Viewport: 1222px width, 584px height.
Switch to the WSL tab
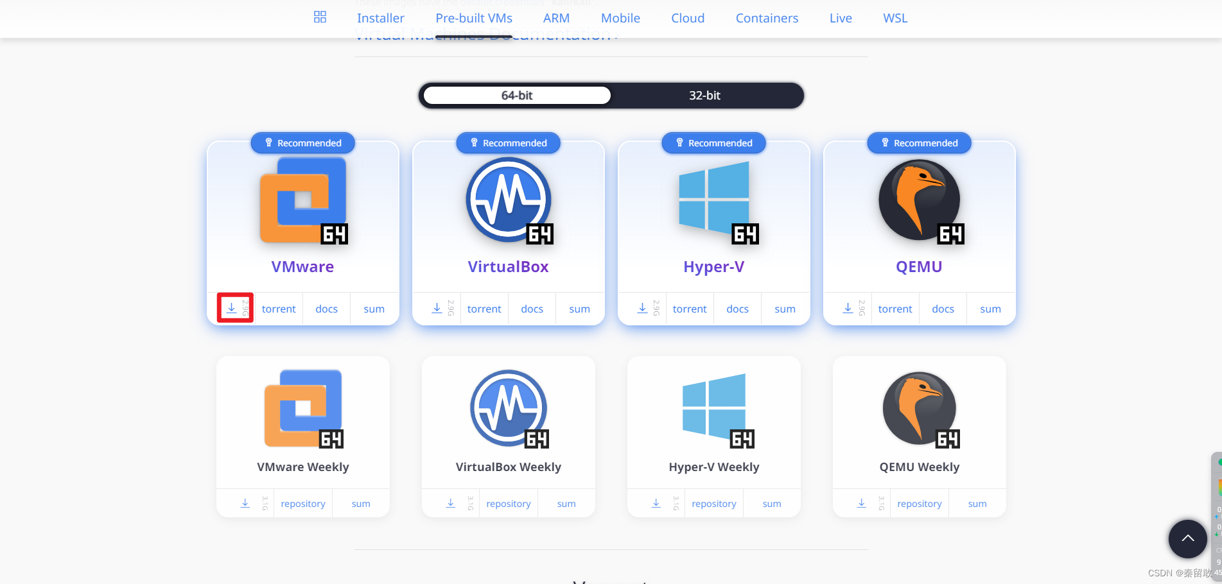click(x=895, y=18)
